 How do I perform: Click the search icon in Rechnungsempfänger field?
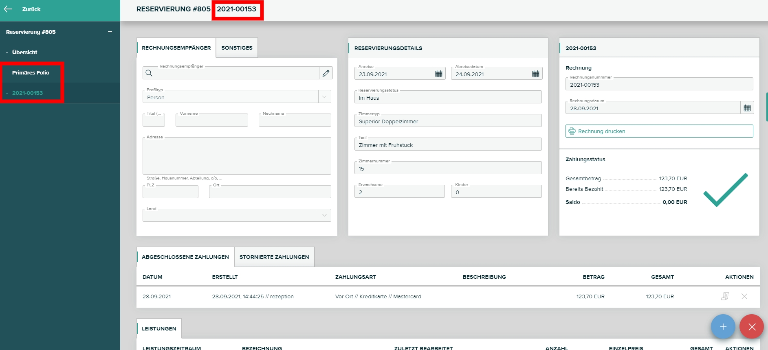point(149,73)
